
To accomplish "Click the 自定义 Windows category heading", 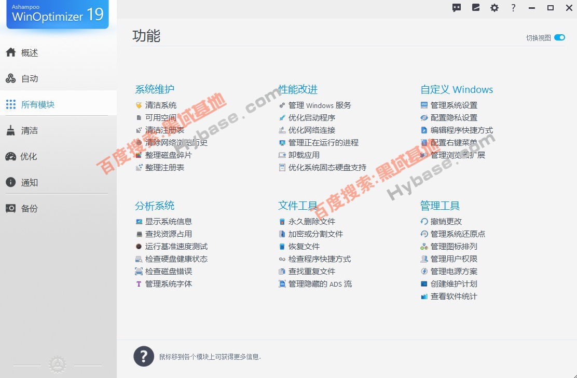I will 457,89.
